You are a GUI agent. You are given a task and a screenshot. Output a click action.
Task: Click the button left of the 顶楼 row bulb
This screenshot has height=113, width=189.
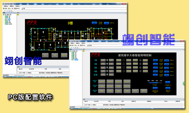pos(103,75)
